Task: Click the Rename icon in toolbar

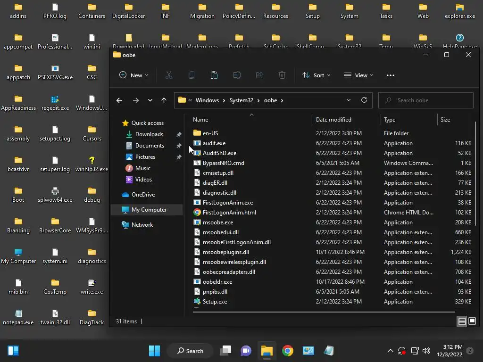Action: click(237, 75)
